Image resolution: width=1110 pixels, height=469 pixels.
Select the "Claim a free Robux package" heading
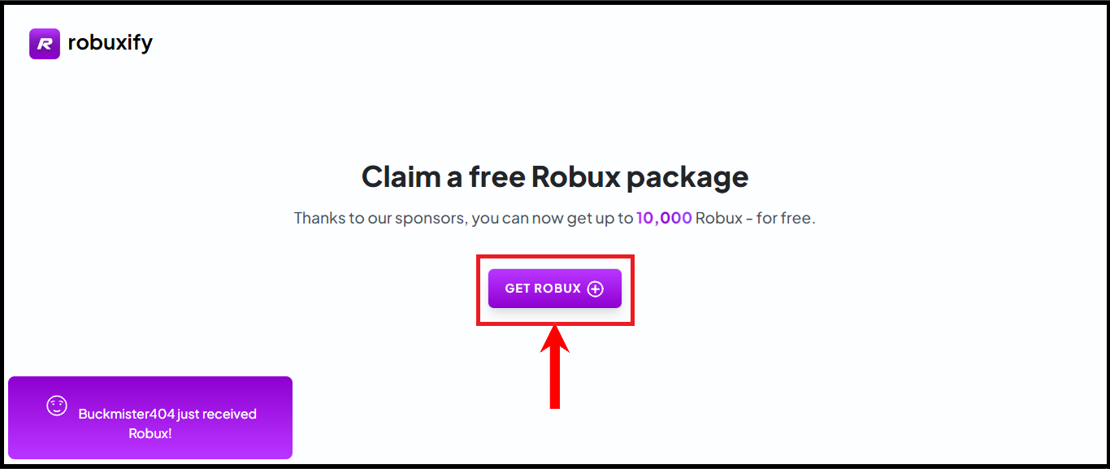(x=554, y=176)
